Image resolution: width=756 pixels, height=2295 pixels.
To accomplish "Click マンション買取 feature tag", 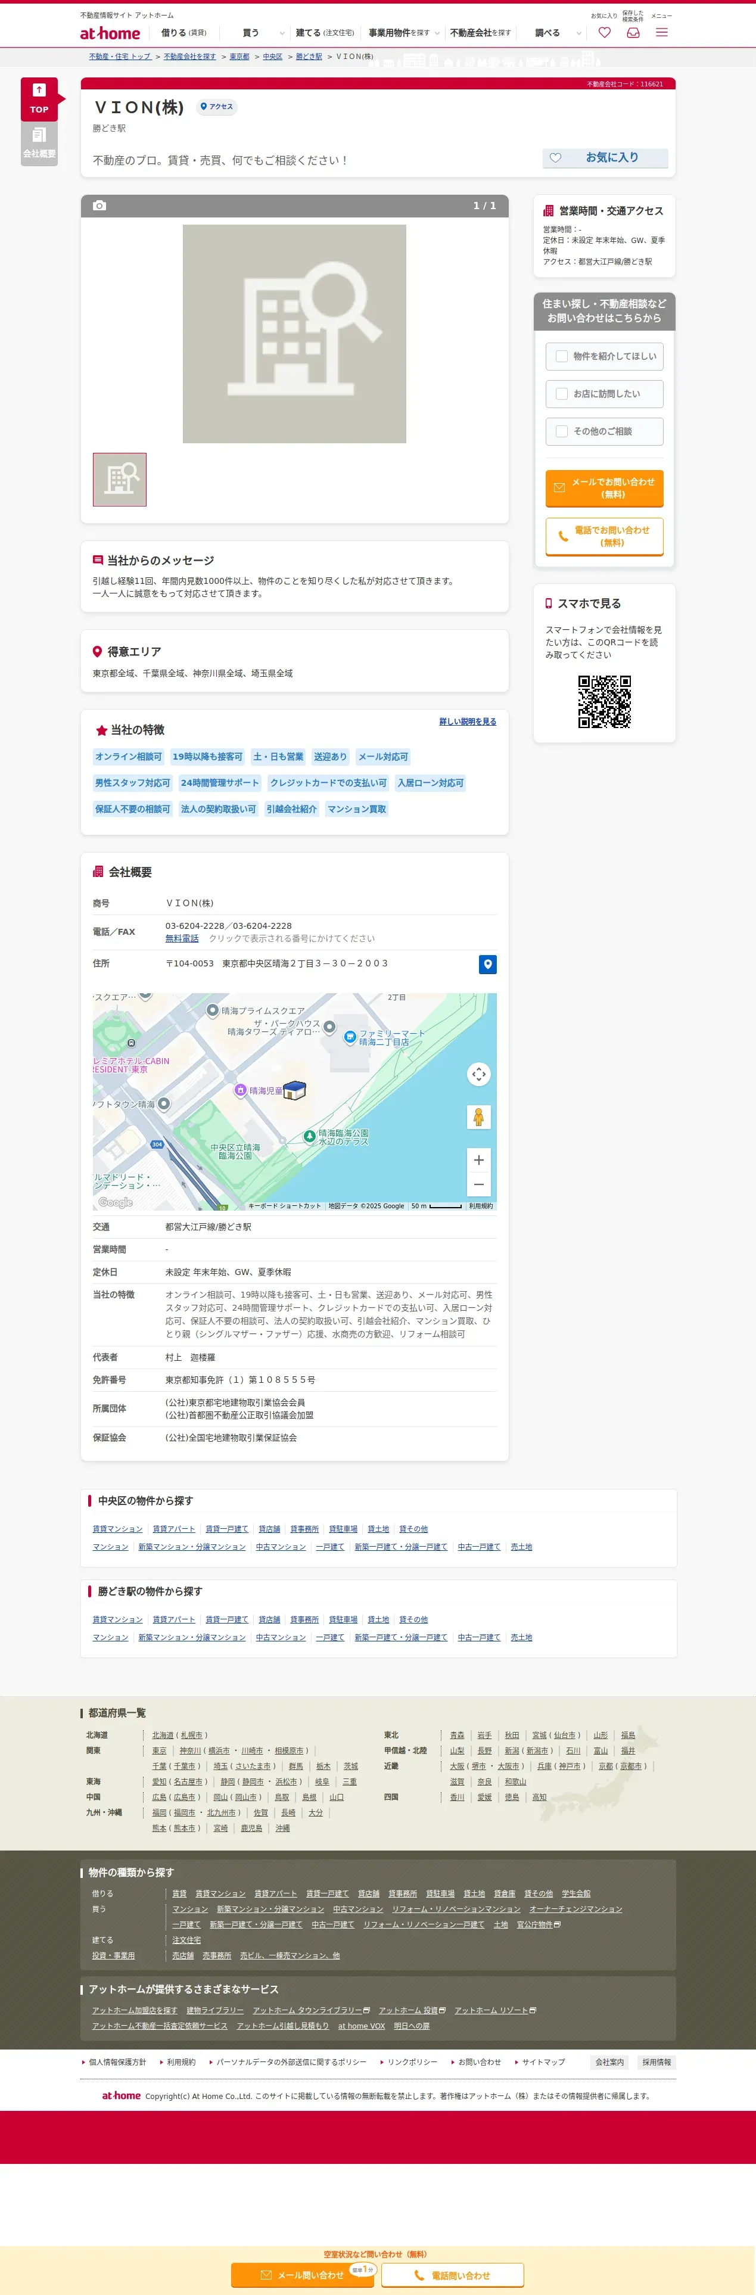I will 357,809.
